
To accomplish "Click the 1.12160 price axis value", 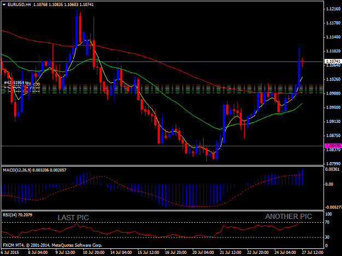I will (333, 9).
